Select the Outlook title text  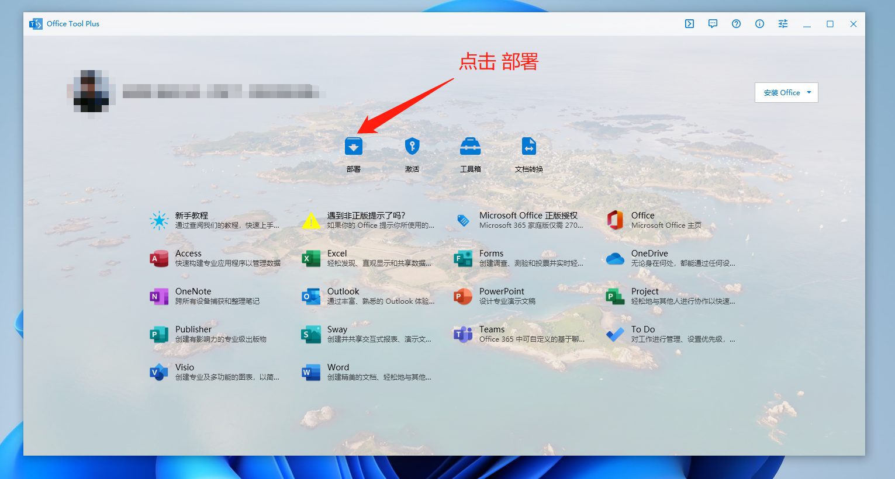(x=343, y=291)
